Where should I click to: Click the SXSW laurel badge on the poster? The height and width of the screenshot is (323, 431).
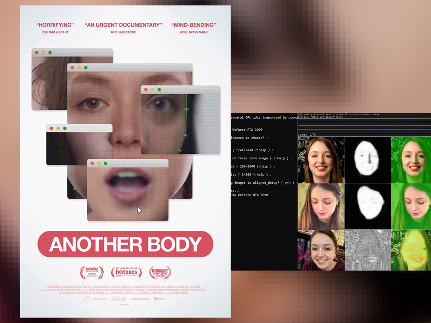(91, 272)
